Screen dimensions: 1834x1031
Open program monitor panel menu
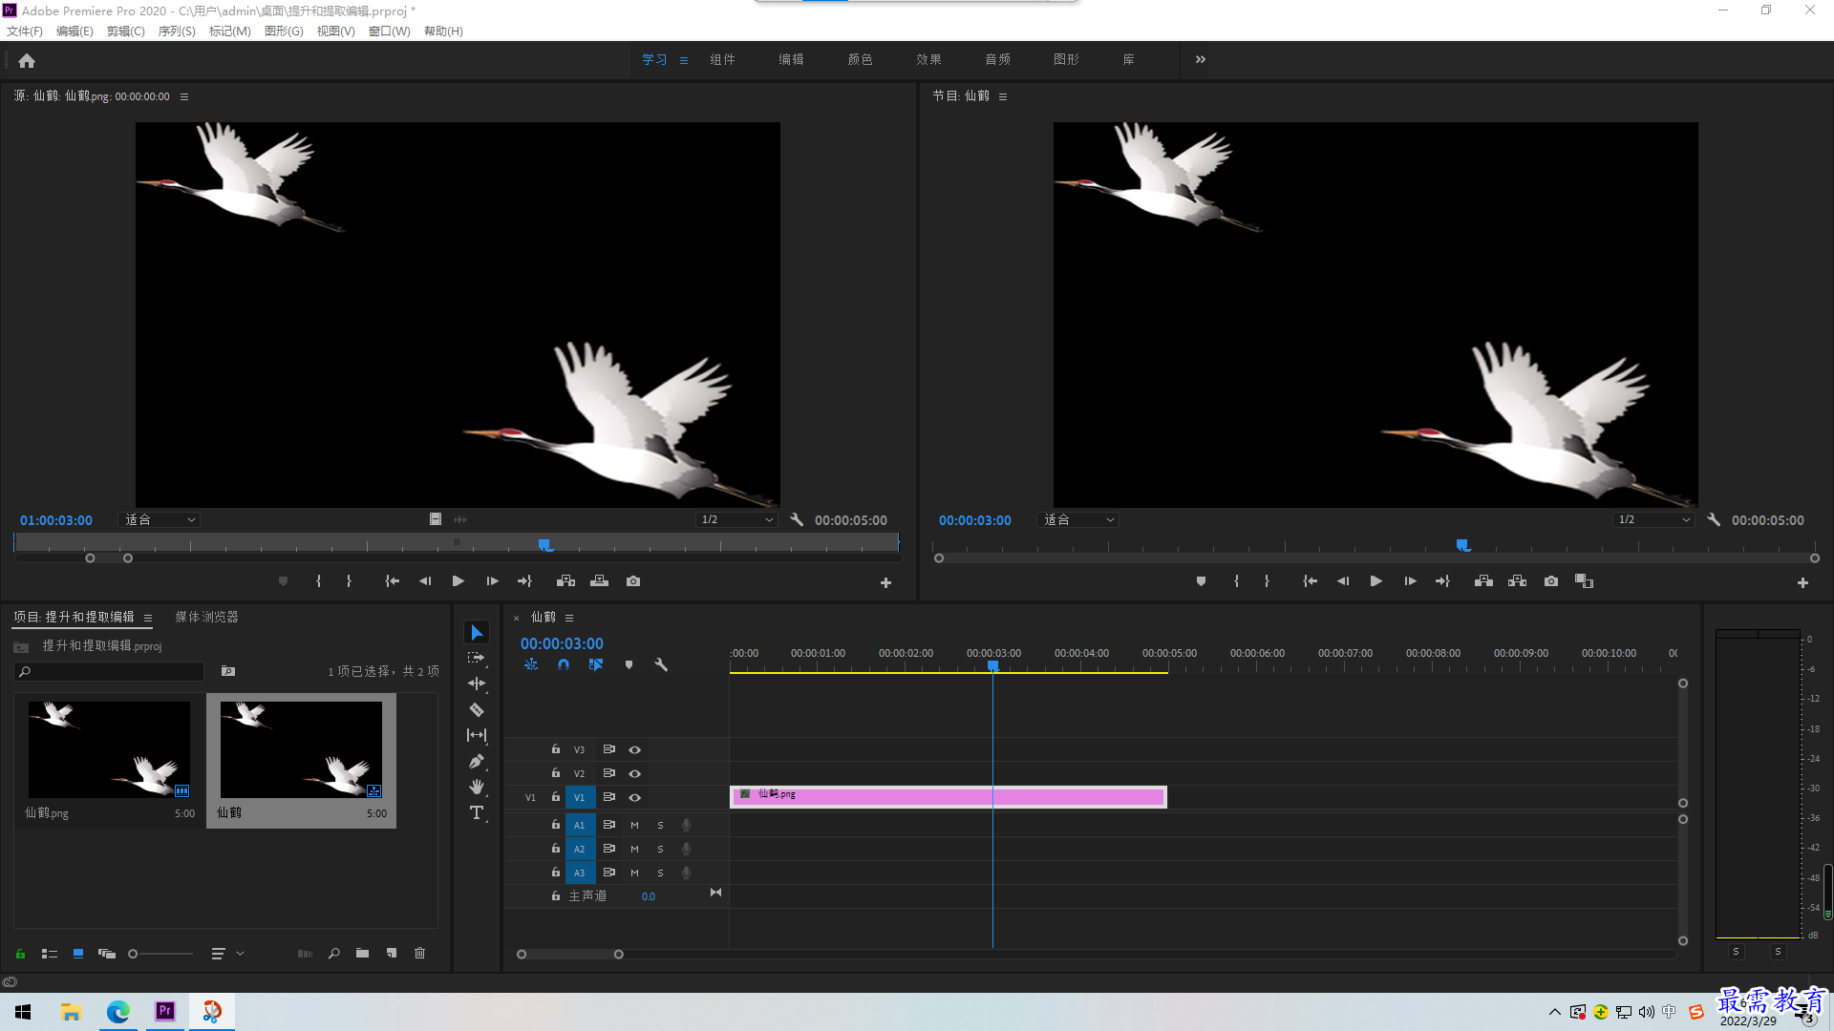(x=1003, y=96)
